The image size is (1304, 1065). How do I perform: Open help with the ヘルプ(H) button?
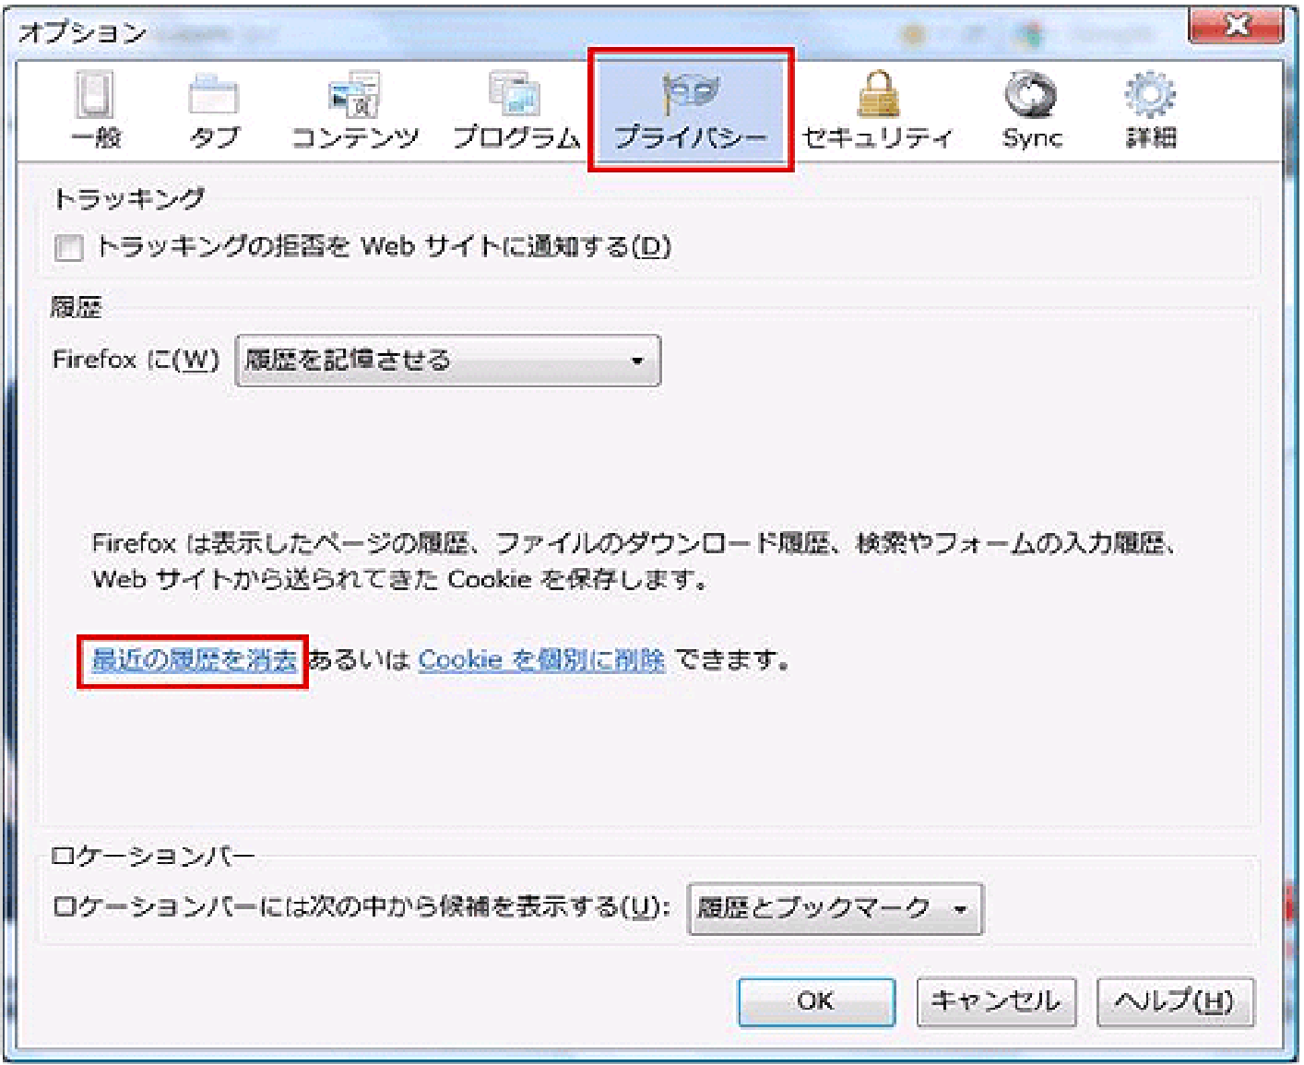[x=1175, y=1001]
